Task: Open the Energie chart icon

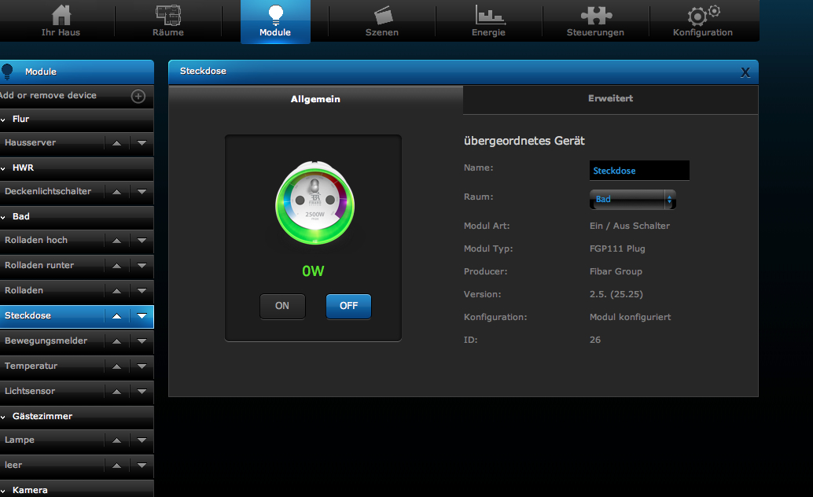Action: [x=490, y=14]
